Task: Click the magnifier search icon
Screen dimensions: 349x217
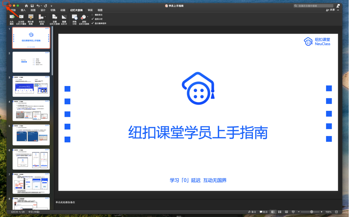Action: pyautogui.click(x=295, y=6)
